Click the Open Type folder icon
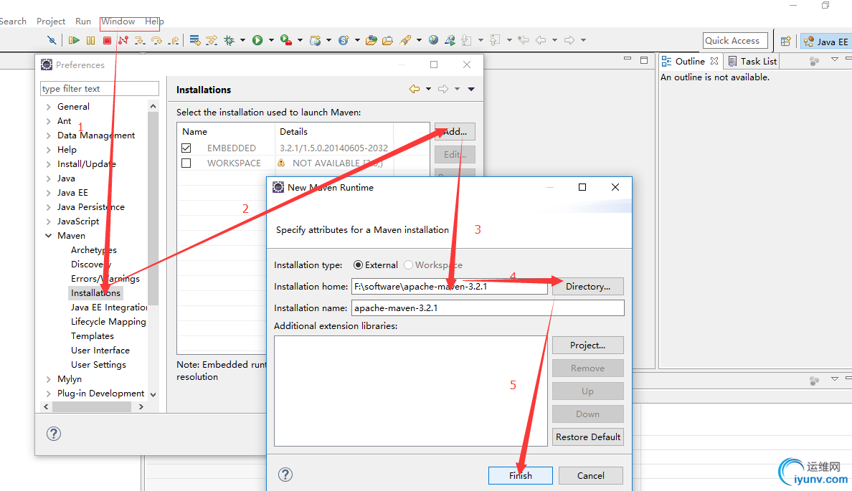The image size is (852, 491). point(371,40)
